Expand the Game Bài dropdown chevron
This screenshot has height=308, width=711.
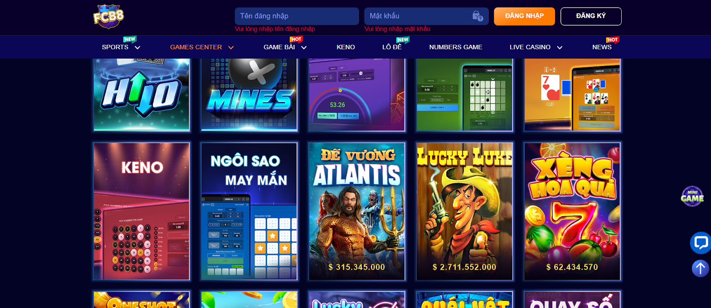tap(304, 47)
